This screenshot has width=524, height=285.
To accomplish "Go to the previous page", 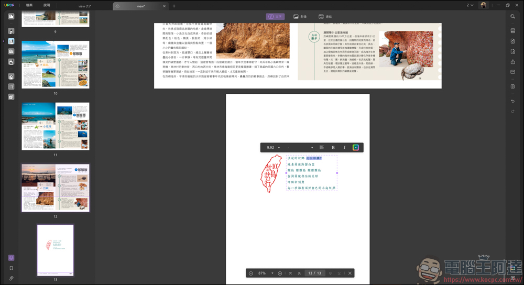I will 299,273.
